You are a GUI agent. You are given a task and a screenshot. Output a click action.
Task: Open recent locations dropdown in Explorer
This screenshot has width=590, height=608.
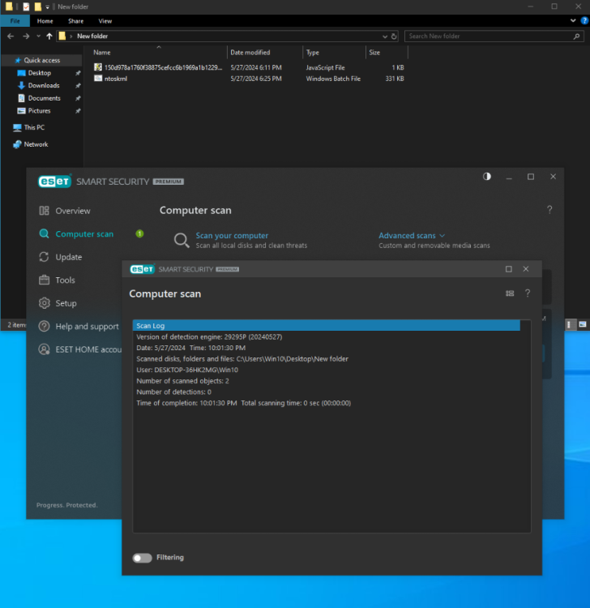[x=38, y=36]
